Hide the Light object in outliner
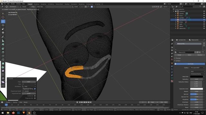Screen dimensions: 206x115 tap(204, 24)
